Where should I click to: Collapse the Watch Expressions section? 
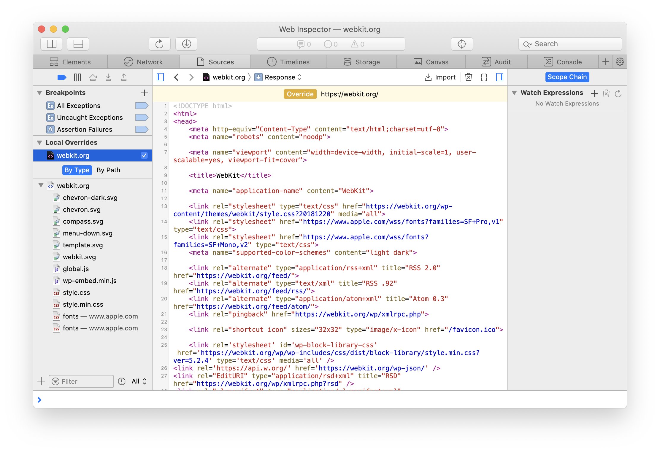(x=515, y=93)
